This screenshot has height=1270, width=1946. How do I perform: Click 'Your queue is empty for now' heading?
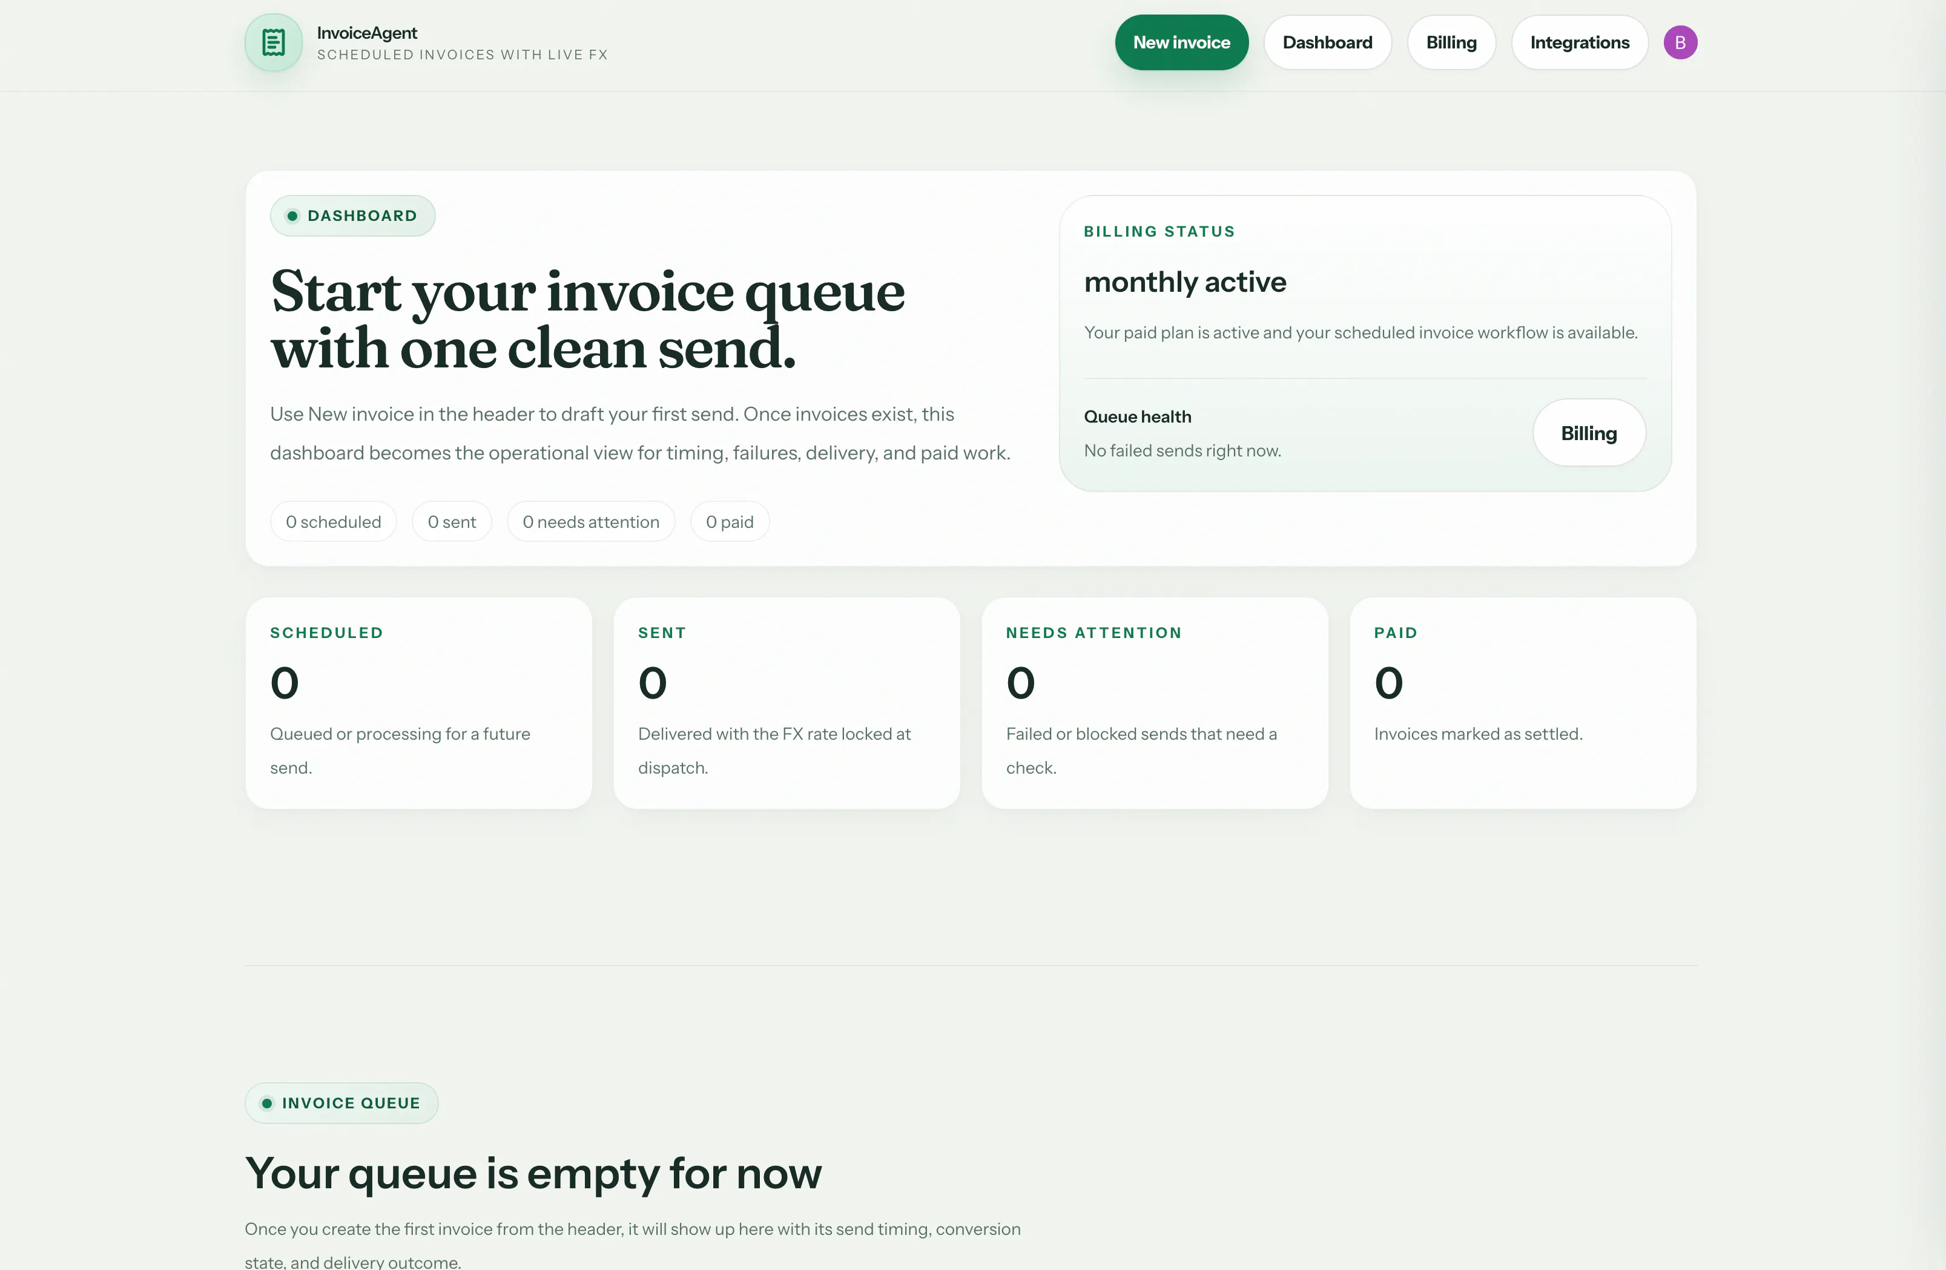(533, 1174)
